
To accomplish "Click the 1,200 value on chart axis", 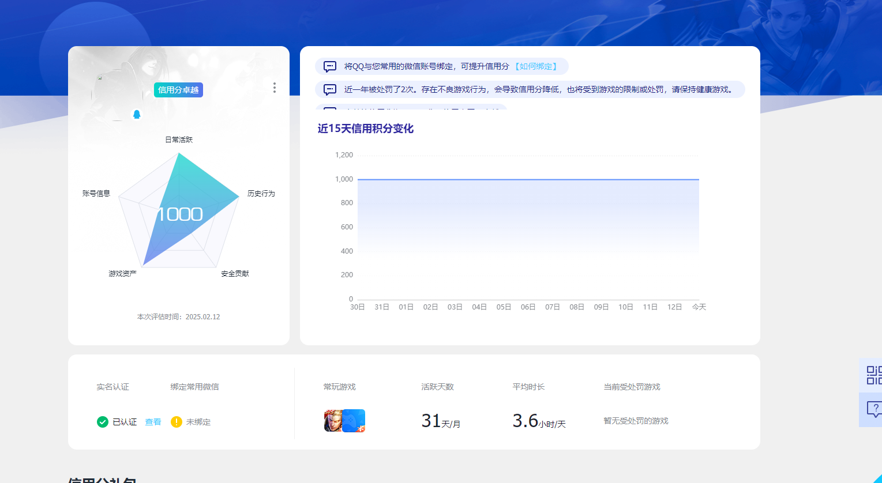I will pyautogui.click(x=344, y=155).
